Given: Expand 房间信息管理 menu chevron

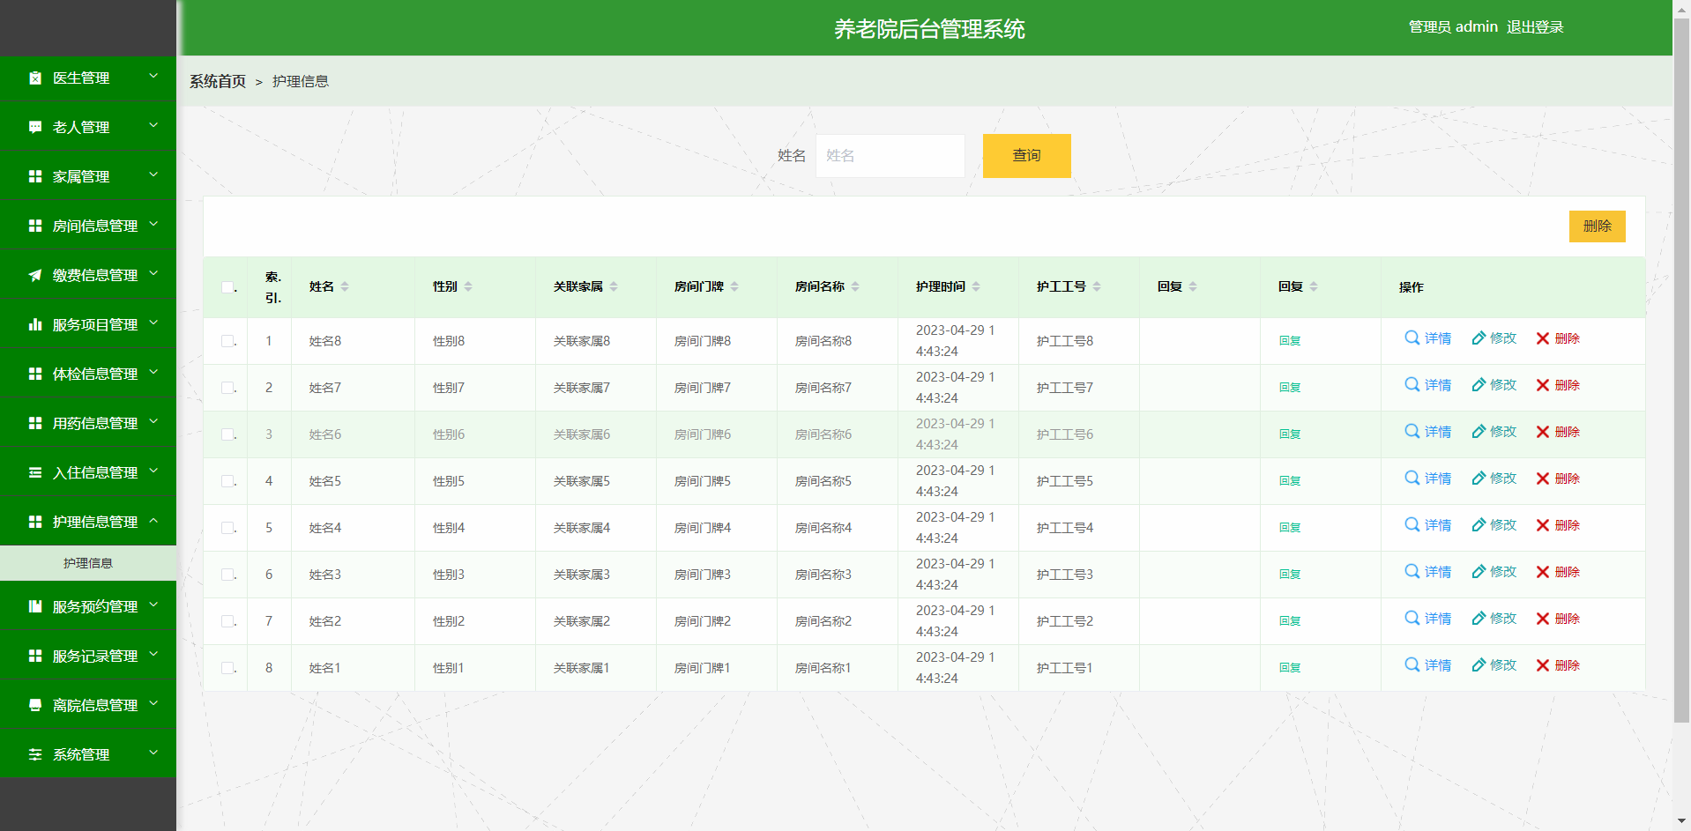Looking at the screenshot, I should [x=153, y=225].
